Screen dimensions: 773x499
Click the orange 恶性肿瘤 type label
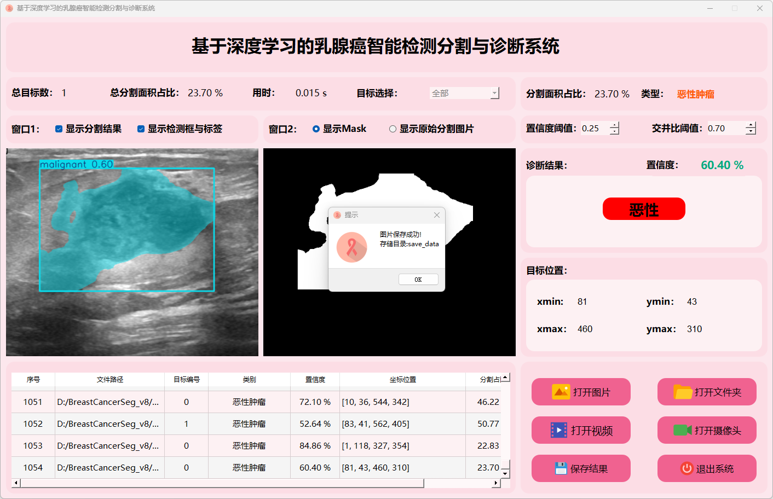coord(695,94)
